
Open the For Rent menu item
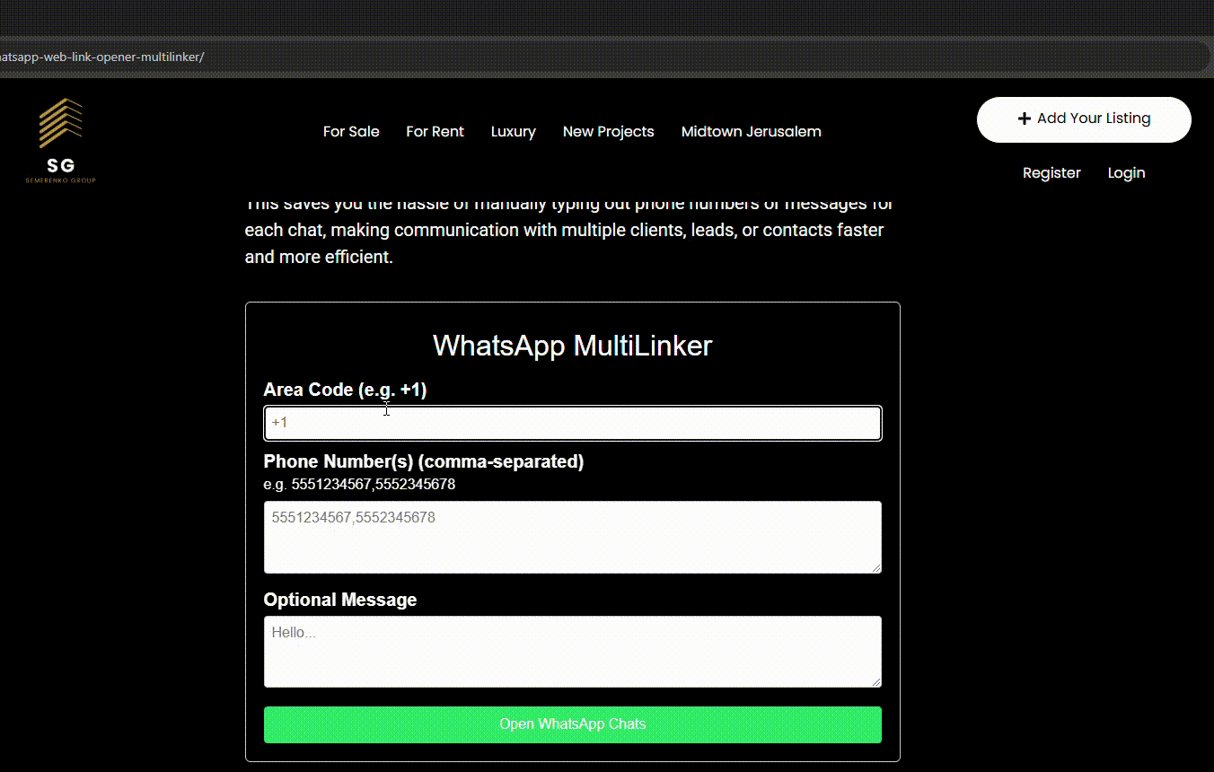[x=435, y=131]
